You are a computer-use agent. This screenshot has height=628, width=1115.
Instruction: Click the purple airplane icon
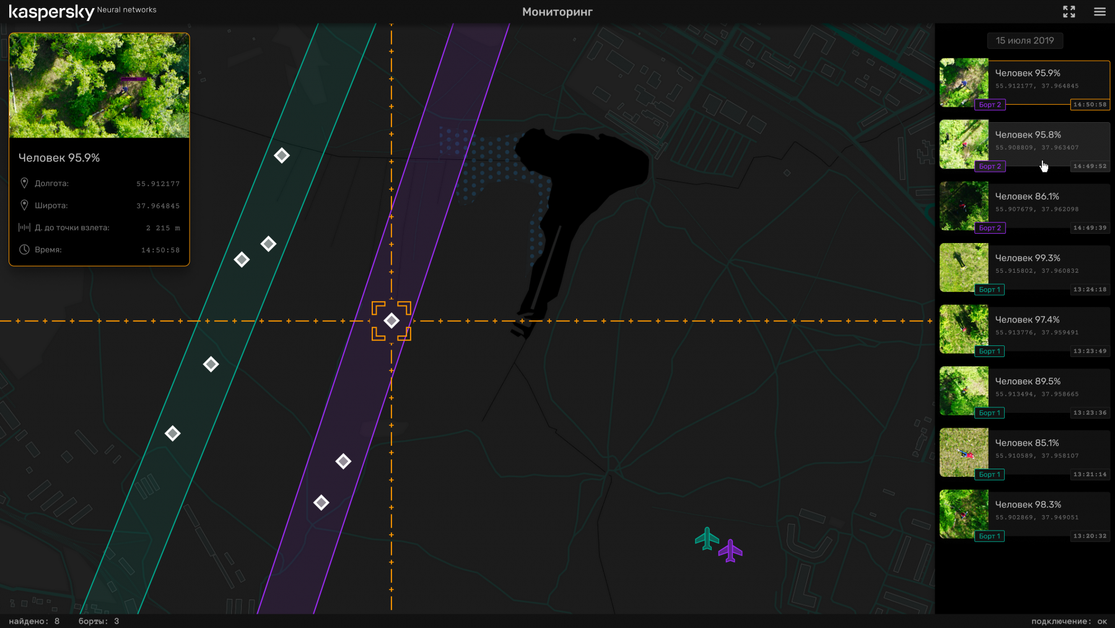[x=730, y=551]
